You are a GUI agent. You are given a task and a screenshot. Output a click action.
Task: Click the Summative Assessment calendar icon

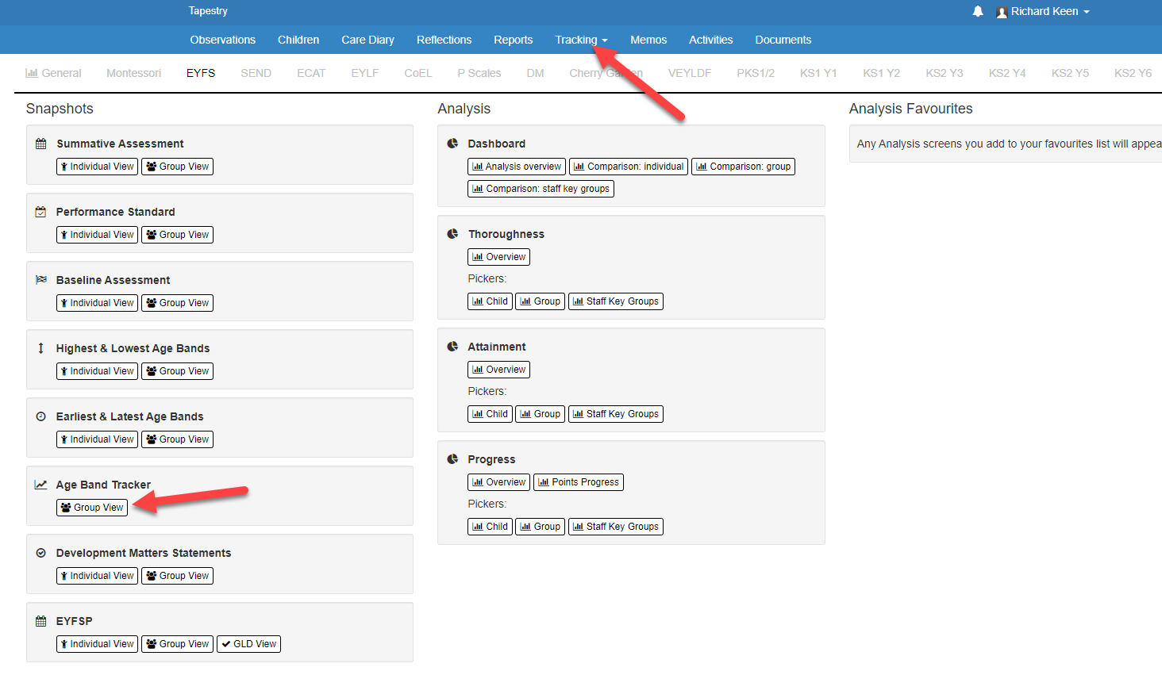pos(41,144)
